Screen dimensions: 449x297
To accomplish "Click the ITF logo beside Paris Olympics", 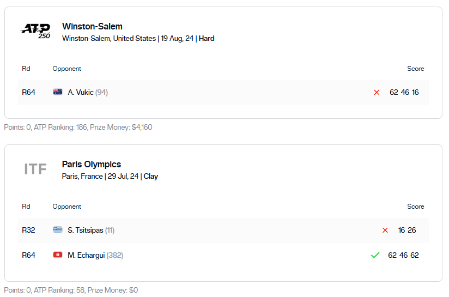I will coord(35,169).
